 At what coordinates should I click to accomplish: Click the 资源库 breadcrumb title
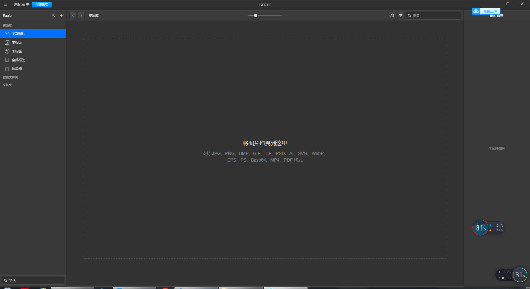click(x=93, y=15)
